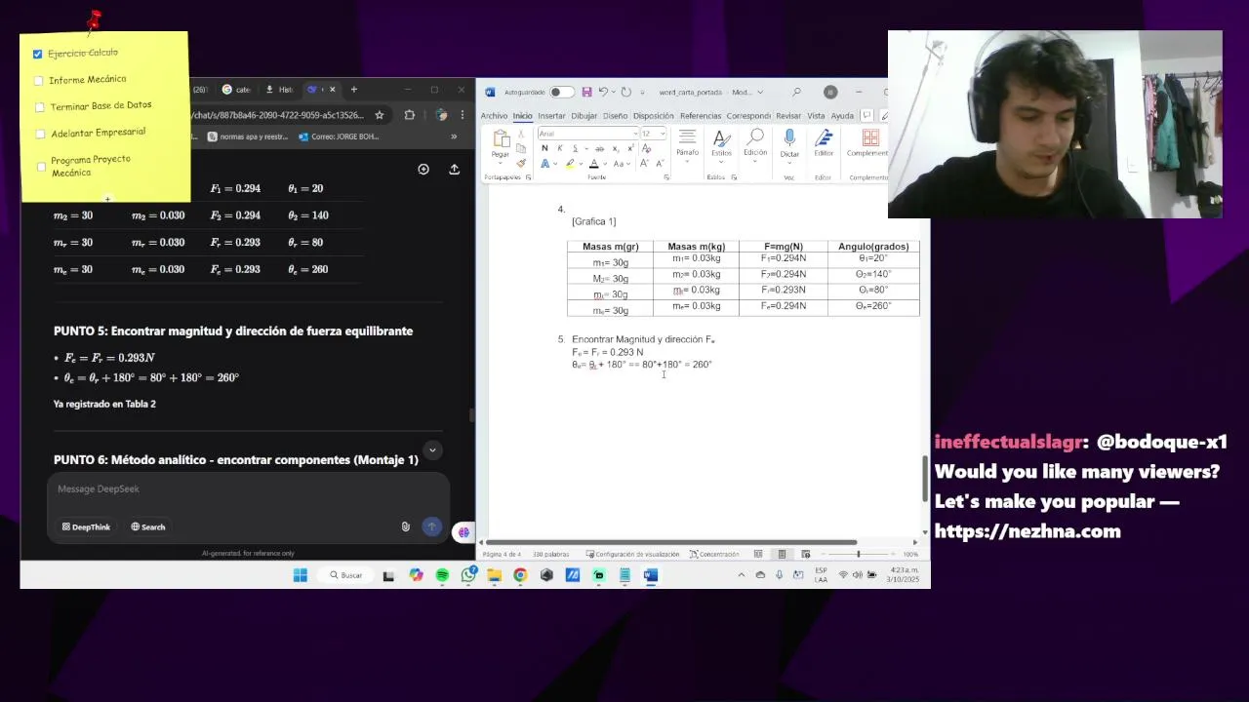Click the Message DeepSeek input field
The height and width of the screenshot is (702, 1249).
click(x=248, y=489)
